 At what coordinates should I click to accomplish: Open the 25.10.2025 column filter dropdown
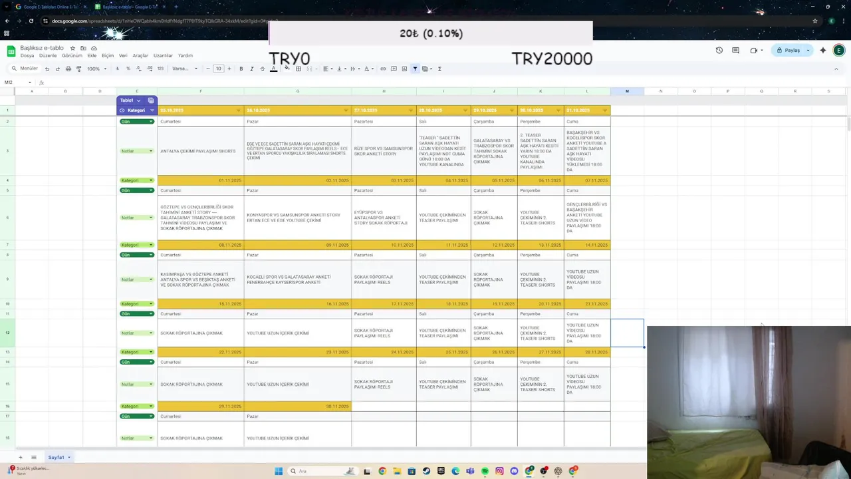click(x=239, y=110)
